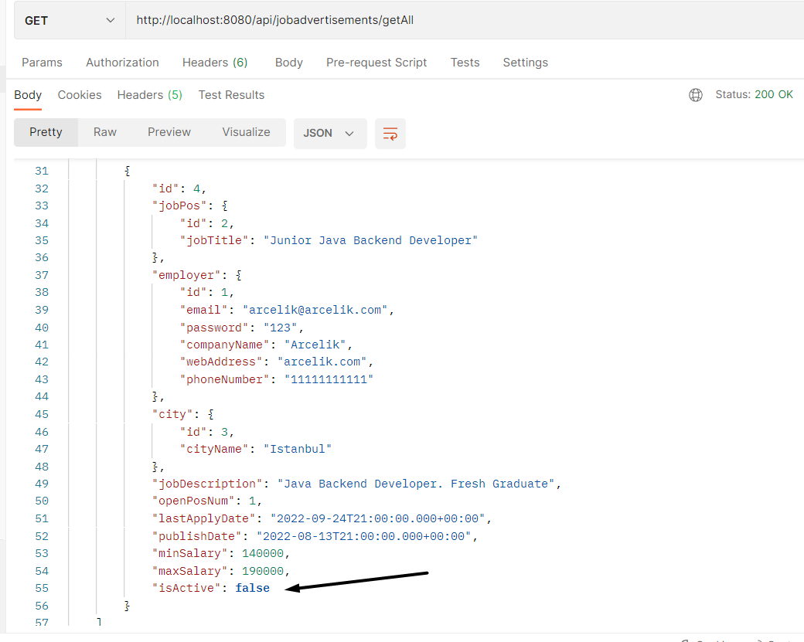Click the lastApplyDate value
Image resolution: width=804 pixels, height=642 pixels.
pos(377,518)
